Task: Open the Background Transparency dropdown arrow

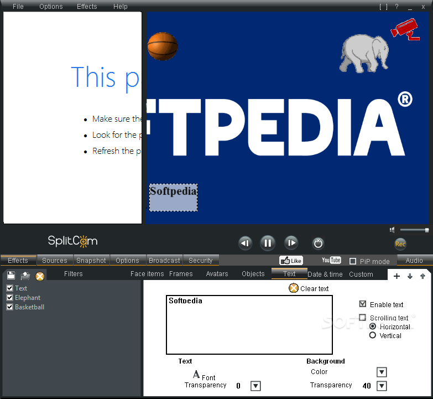Action: [x=382, y=386]
